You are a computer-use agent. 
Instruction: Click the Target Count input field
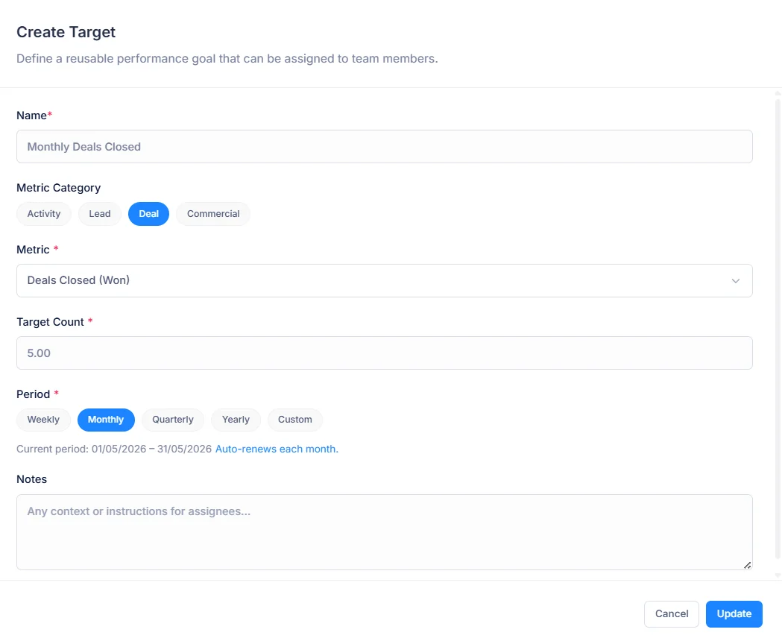click(384, 353)
